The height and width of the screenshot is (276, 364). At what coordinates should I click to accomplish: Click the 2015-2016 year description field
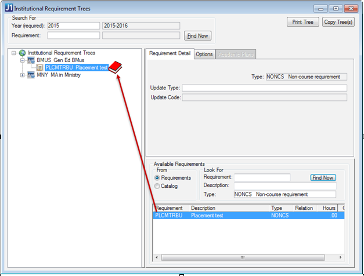tap(141, 26)
